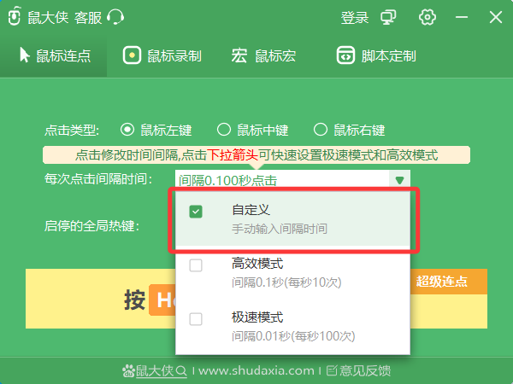
Task: Switch to 鼠标连点 tab
Action: (62, 56)
